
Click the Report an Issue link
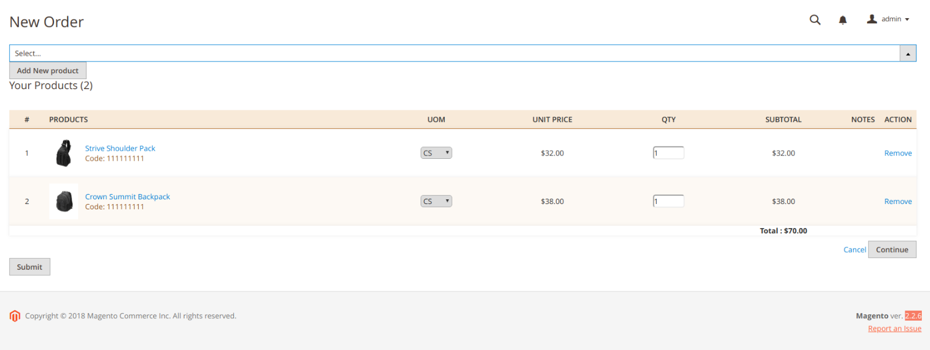(894, 328)
